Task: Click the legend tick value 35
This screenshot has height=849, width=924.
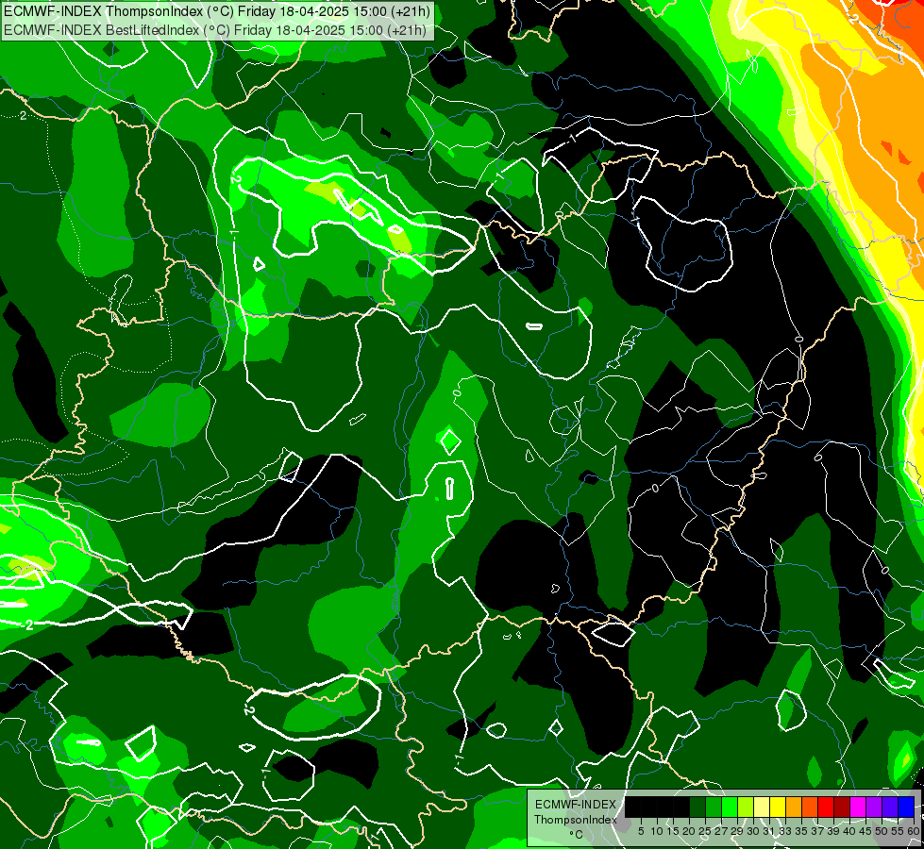Action: click(801, 831)
